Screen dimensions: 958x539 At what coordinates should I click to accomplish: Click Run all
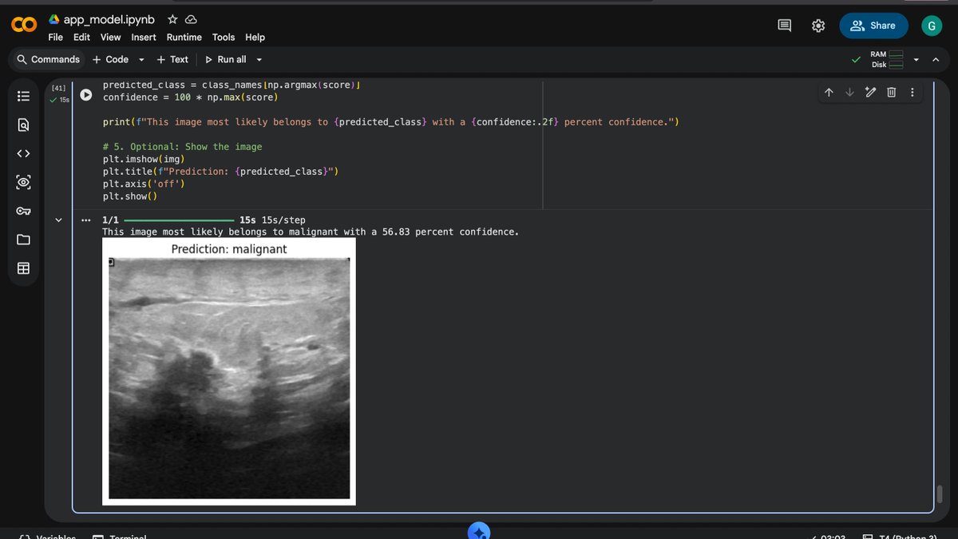[x=226, y=59]
